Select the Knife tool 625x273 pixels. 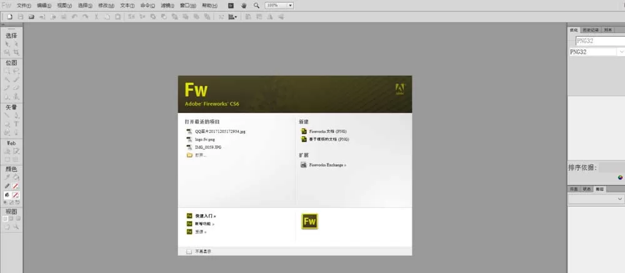tap(16, 132)
